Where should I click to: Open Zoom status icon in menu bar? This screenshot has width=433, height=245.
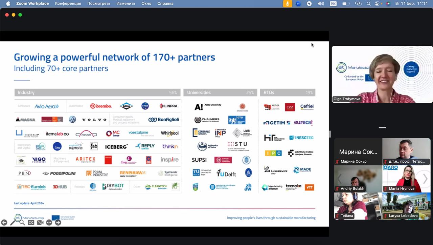(298, 3)
